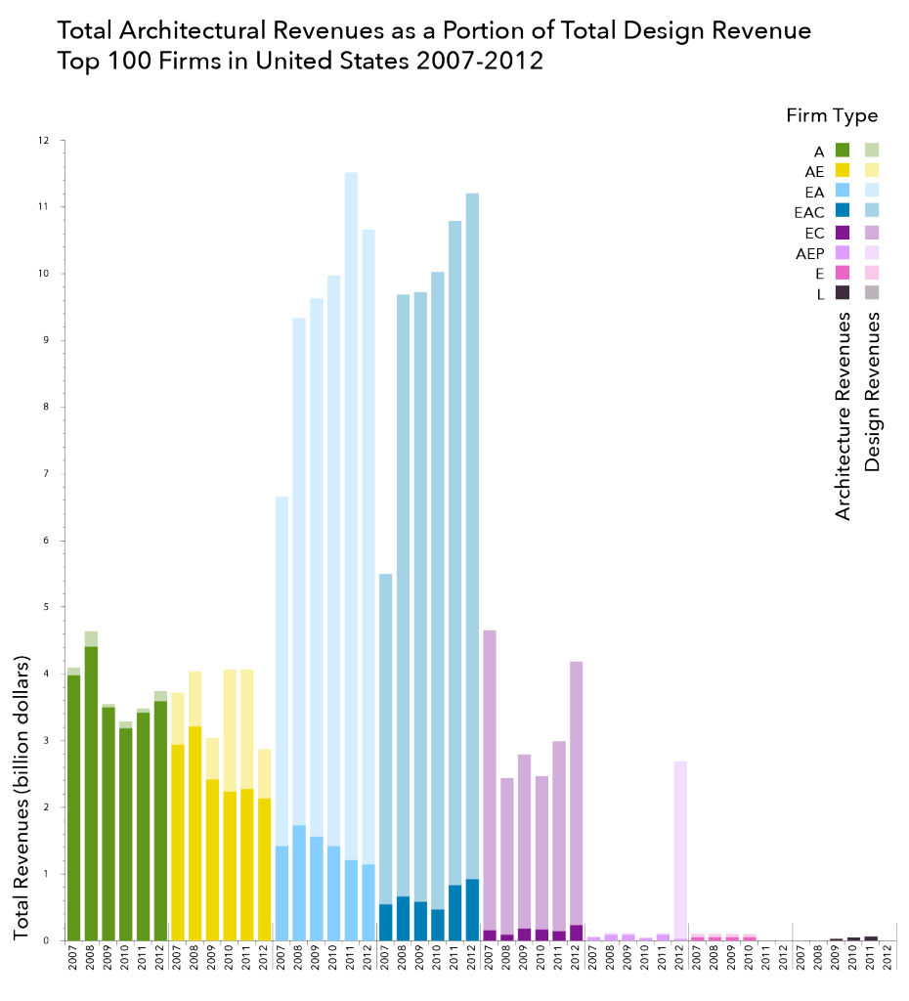
Task: Click the rotated 'Architecture Revenues' legend label
Action: coord(843,416)
